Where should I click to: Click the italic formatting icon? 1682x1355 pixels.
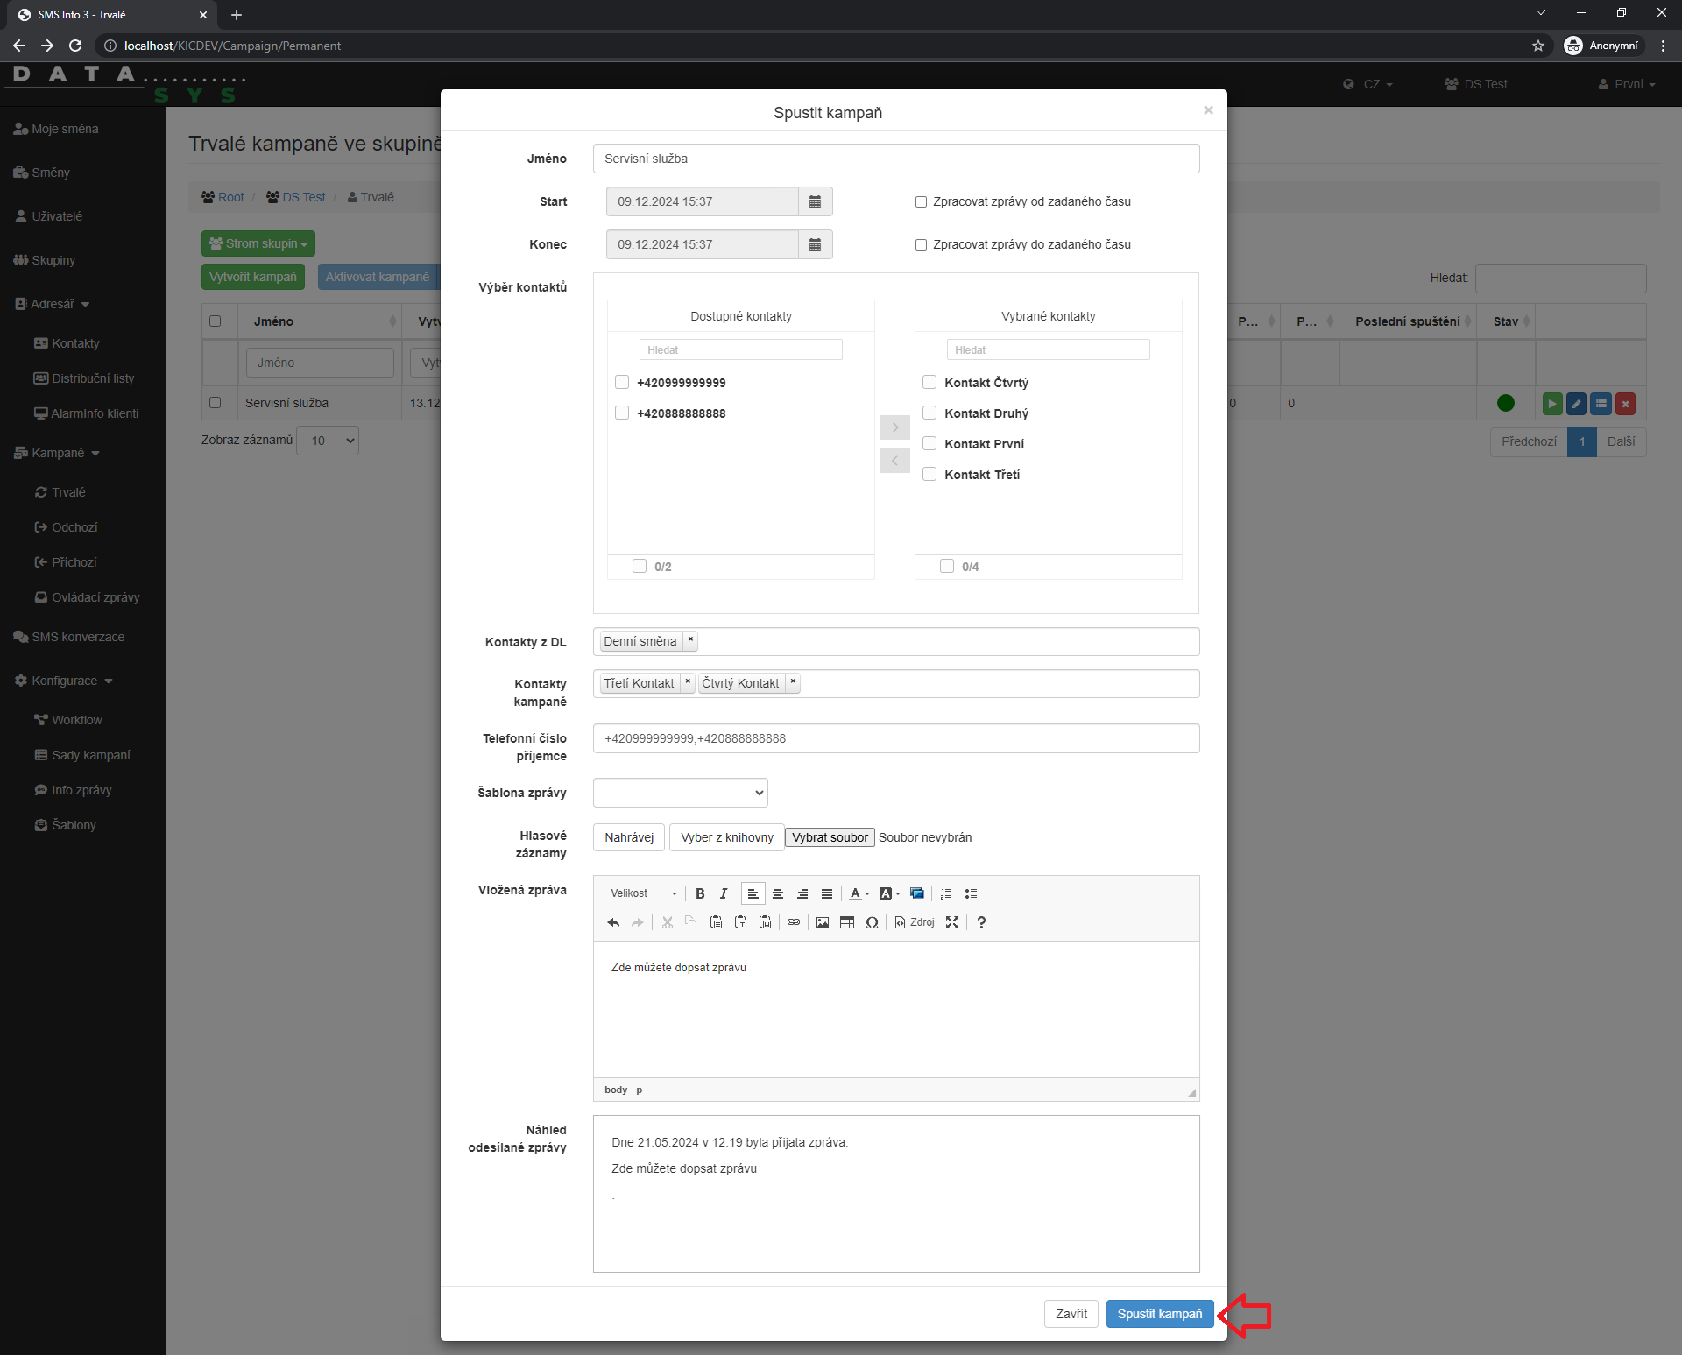coord(724,893)
